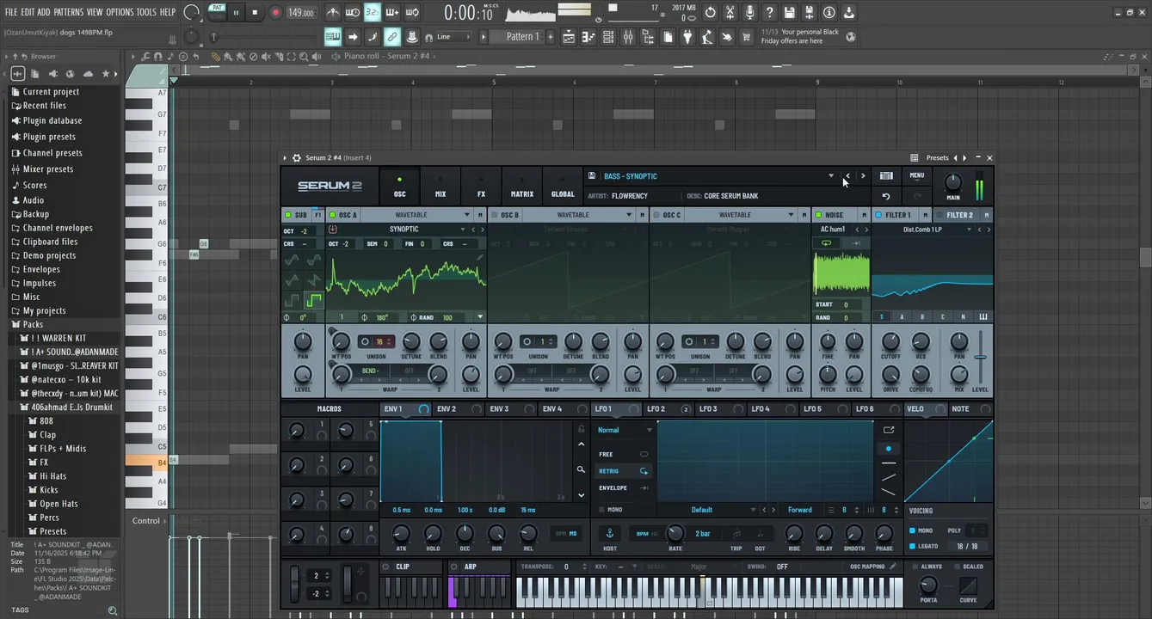Click the OSC MAPPING pencil icon
1152x619 pixels.
point(893,567)
